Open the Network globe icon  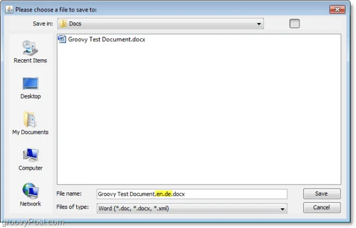(x=30, y=191)
